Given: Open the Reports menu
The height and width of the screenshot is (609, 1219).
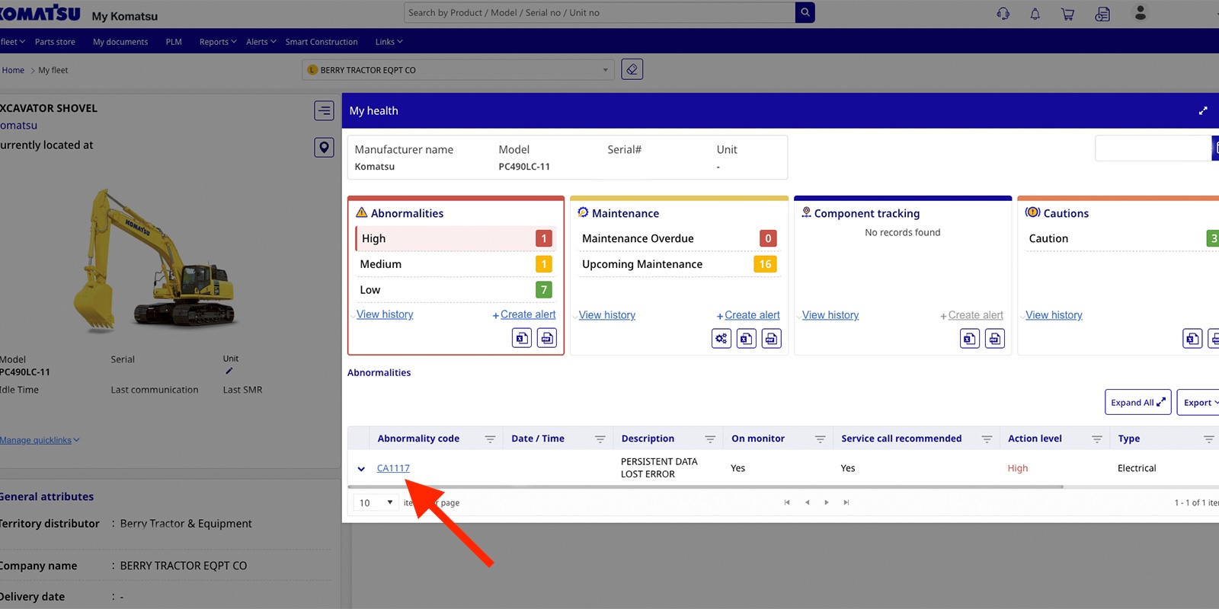Looking at the screenshot, I should pos(217,42).
